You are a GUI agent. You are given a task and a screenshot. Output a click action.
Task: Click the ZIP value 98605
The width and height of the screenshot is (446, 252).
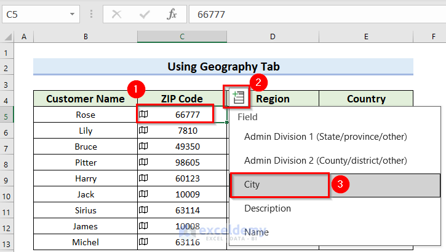[188, 162]
